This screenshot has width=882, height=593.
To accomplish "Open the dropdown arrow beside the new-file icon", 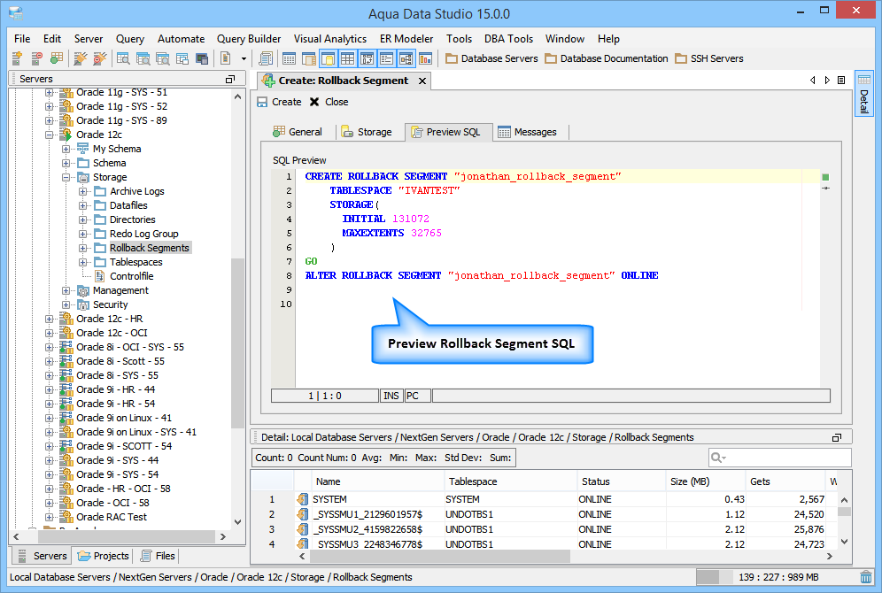I will 244,58.
